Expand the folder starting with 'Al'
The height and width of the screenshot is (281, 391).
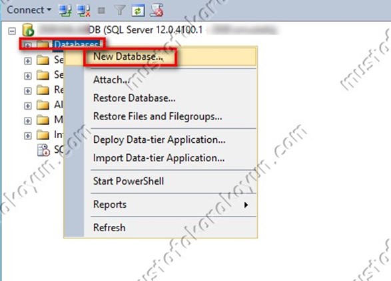(28, 106)
